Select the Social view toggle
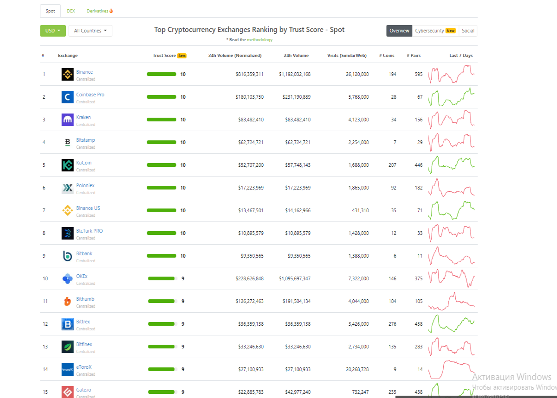Image resolution: width=557 pixels, height=398 pixels. coord(468,31)
